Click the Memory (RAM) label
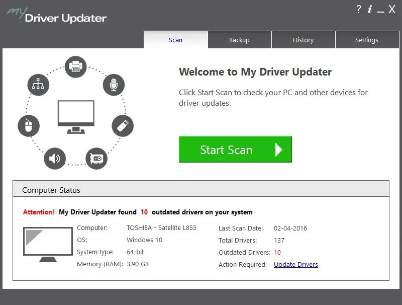This screenshot has height=305, width=402. (x=100, y=264)
